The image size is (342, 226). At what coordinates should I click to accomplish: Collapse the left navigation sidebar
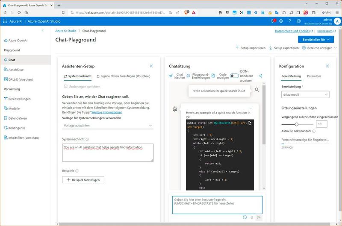[x=43, y=31]
